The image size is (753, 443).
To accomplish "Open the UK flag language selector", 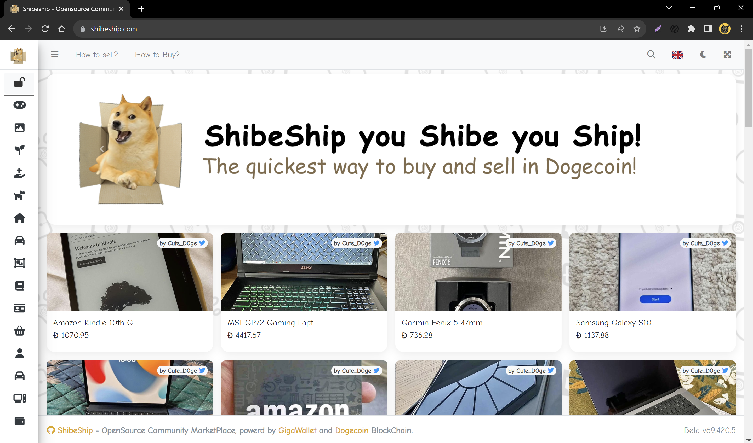I will (678, 55).
